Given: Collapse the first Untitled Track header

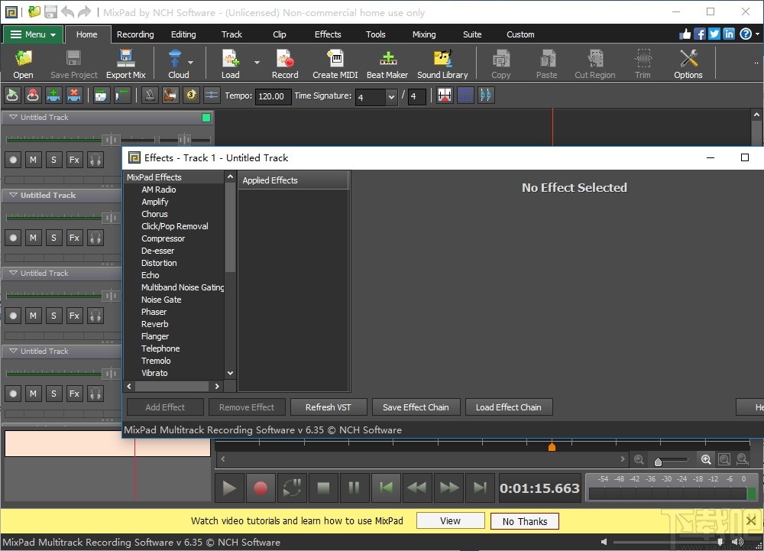Looking at the screenshot, I should point(13,118).
